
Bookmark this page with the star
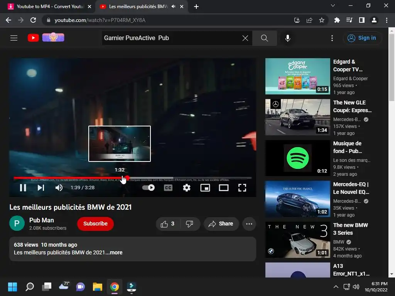click(322, 20)
